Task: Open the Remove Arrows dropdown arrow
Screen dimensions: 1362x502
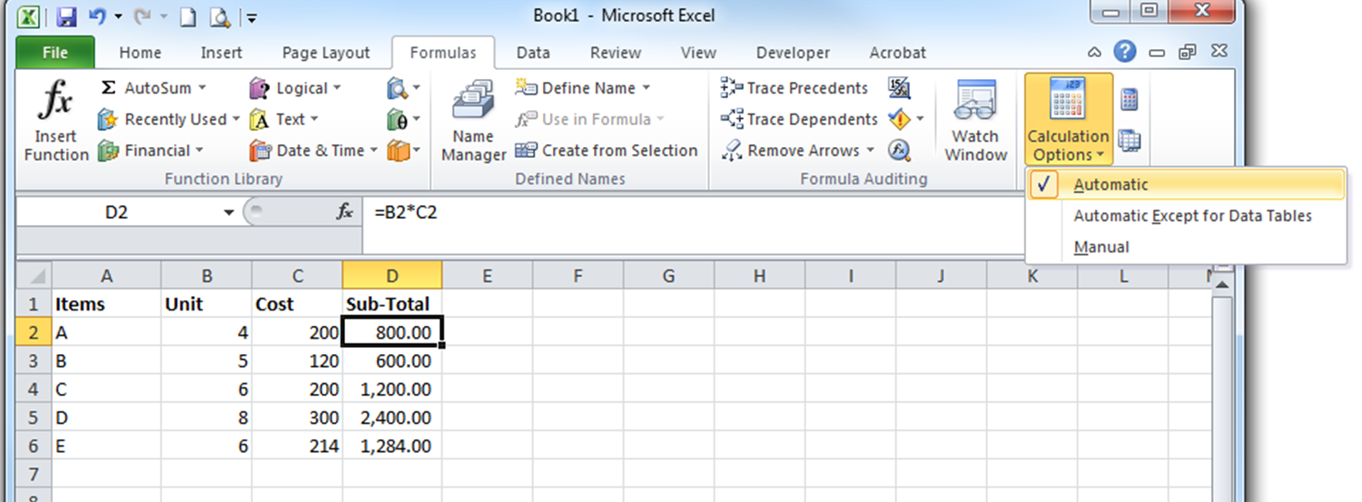Action: pos(870,151)
